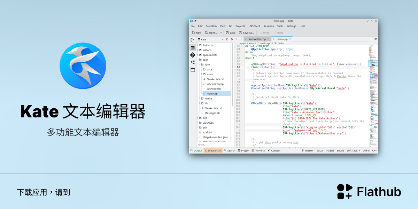Expand the LICENSES folder
The height and width of the screenshot is (209, 418).
click(x=198, y=123)
